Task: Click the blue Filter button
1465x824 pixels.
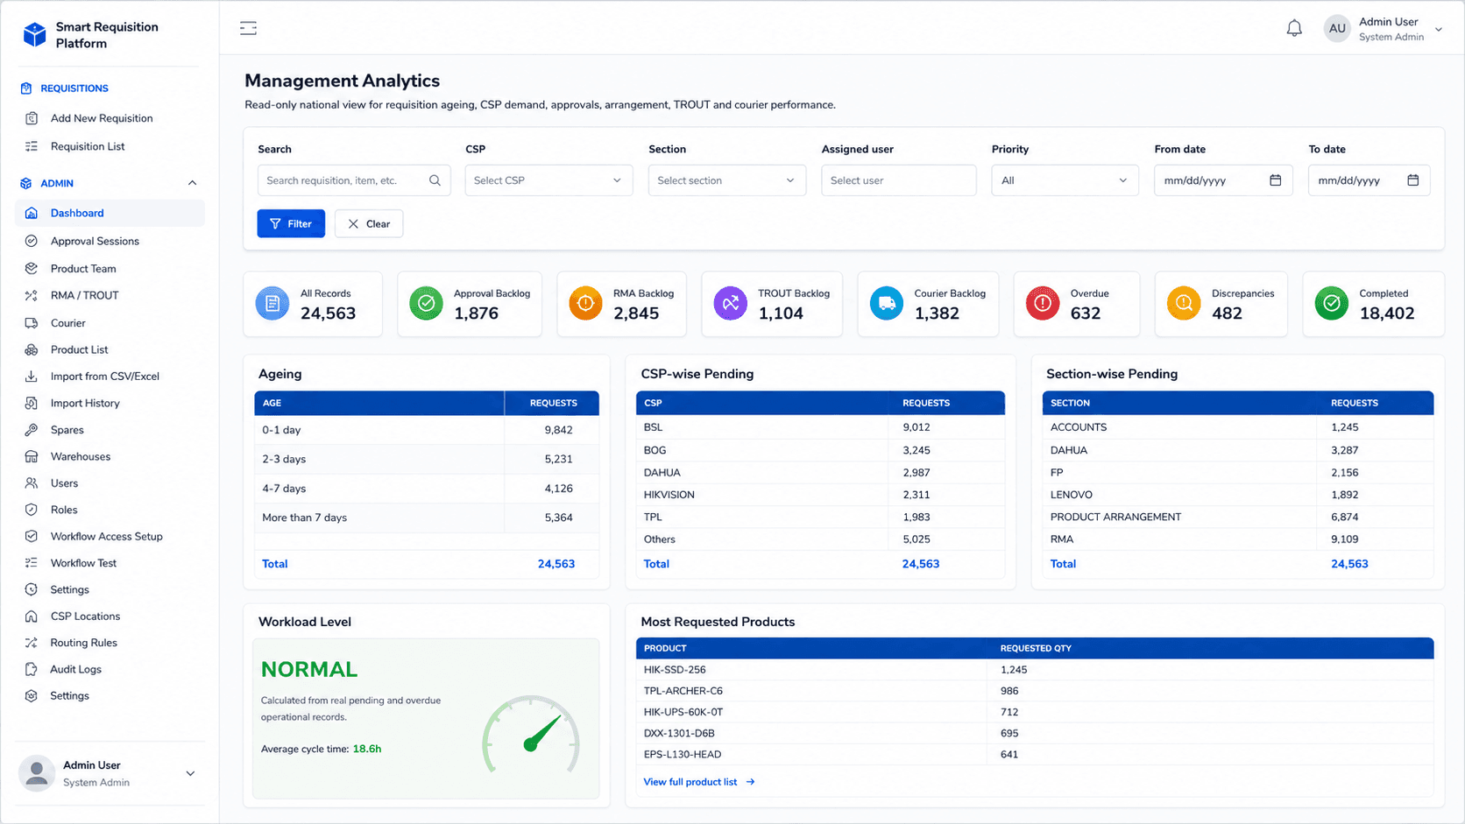Action: pos(291,223)
